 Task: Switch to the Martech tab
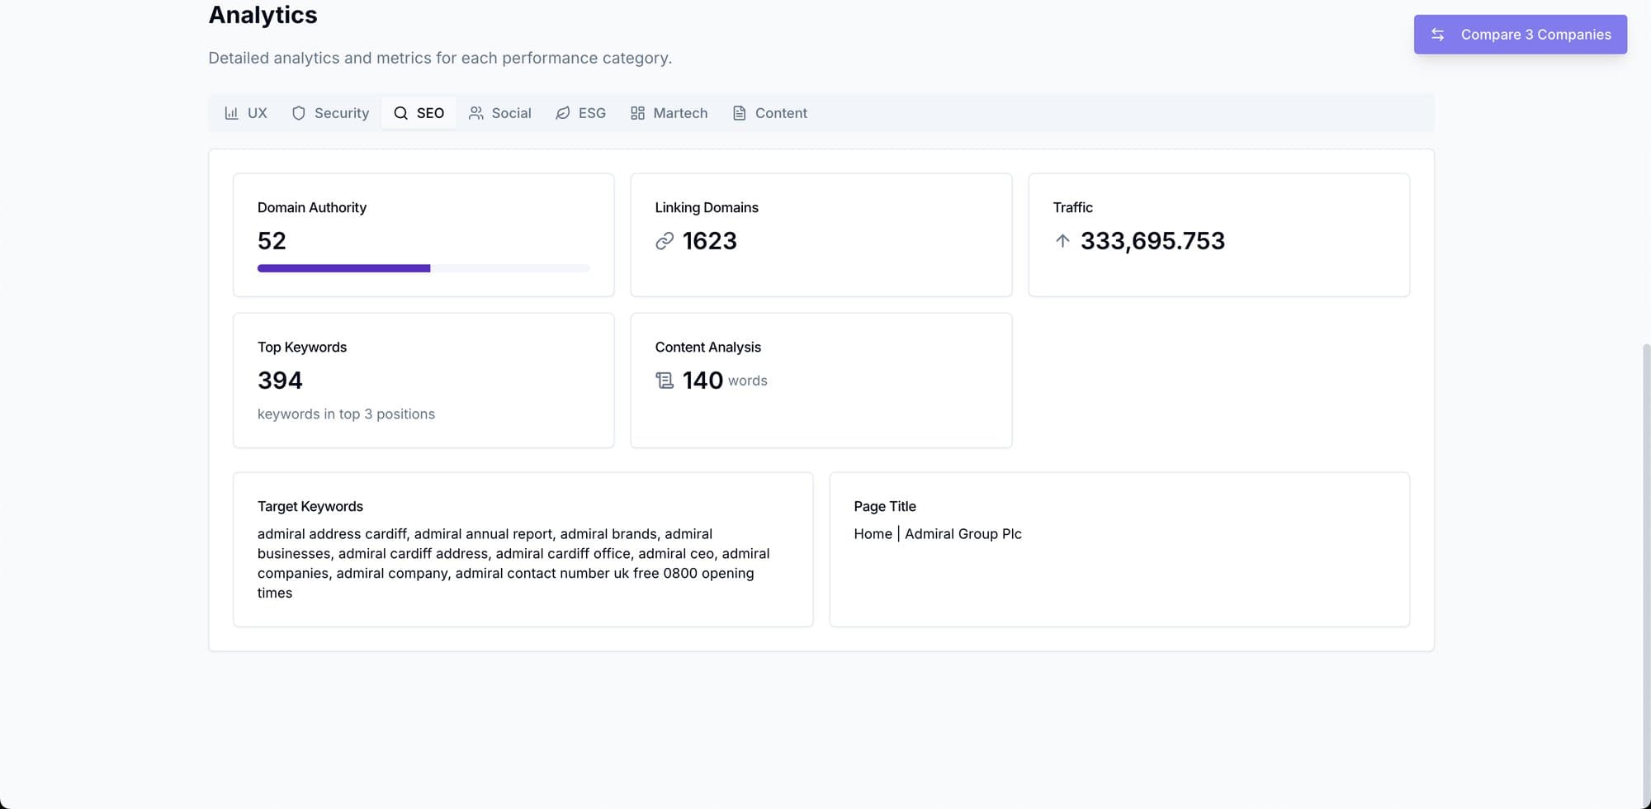669,113
